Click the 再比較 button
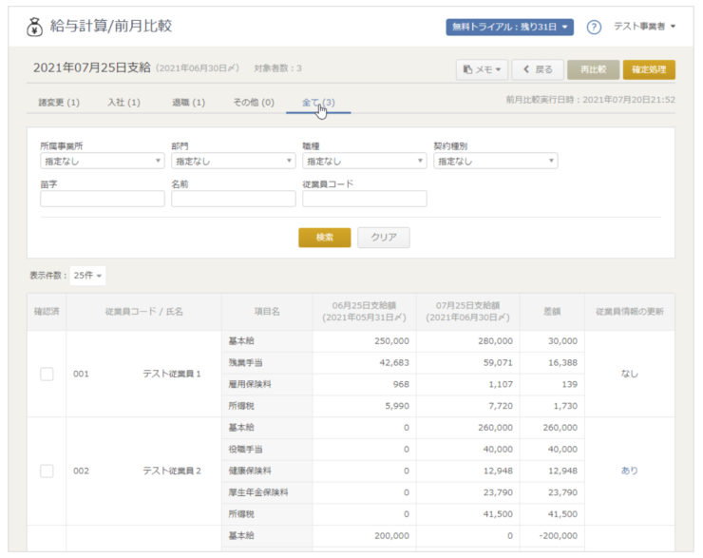Viewport: 703px width, 558px height. (x=593, y=69)
